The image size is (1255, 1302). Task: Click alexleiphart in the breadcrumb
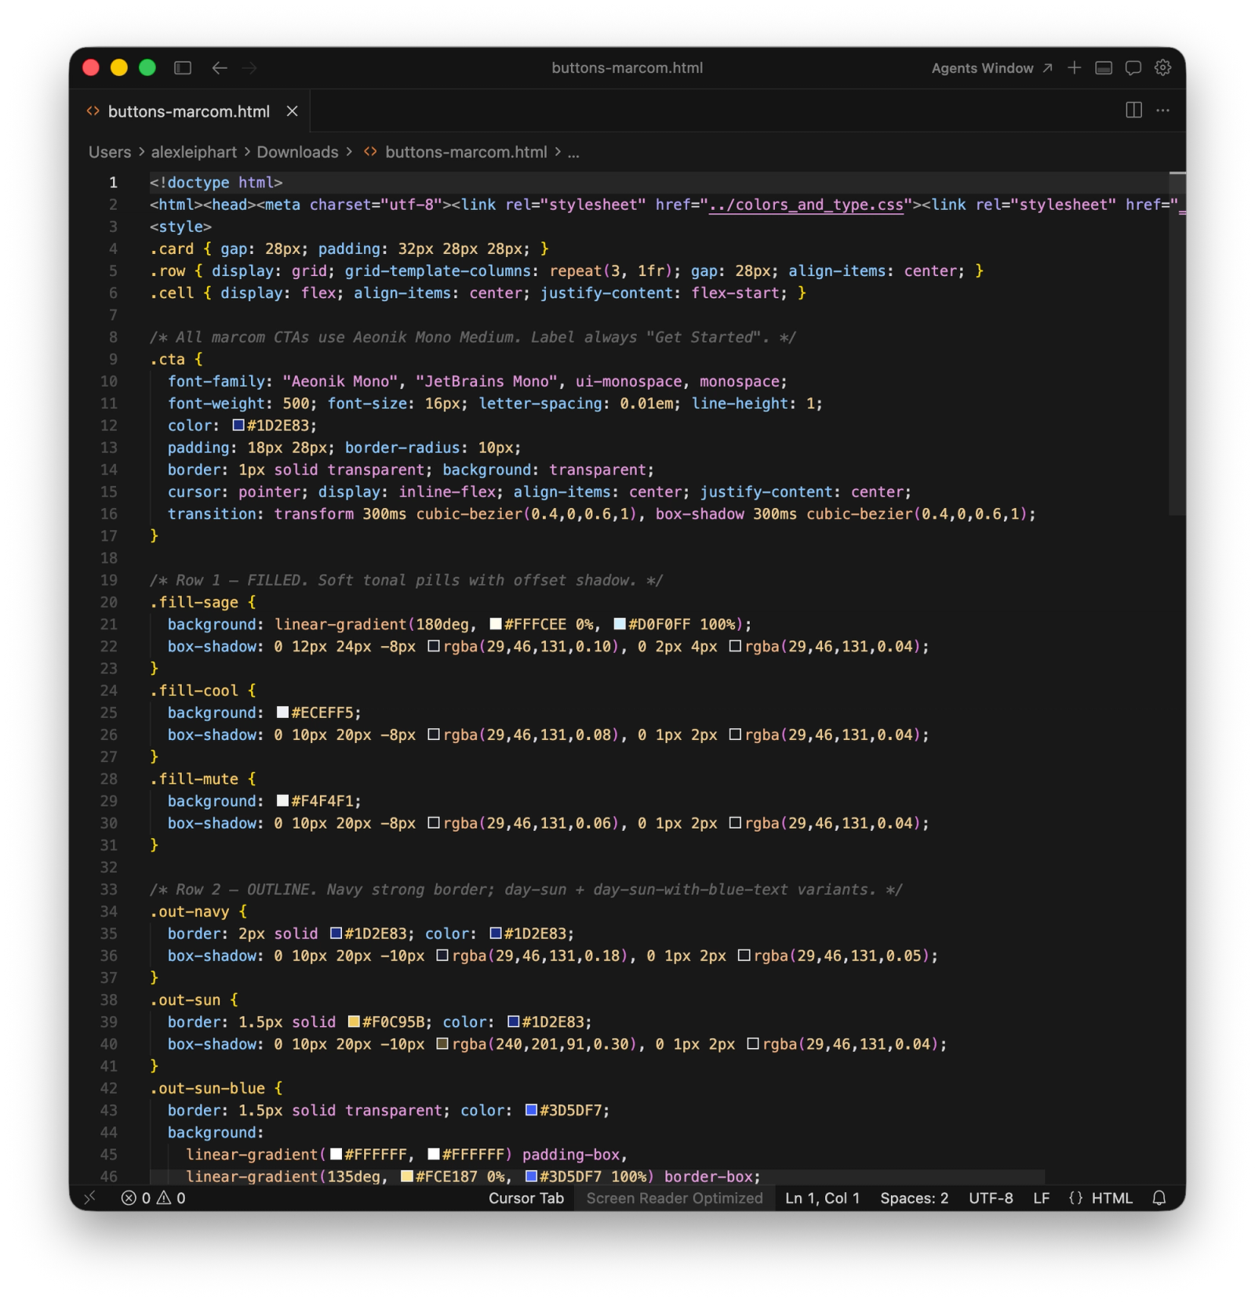coord(194,152)
